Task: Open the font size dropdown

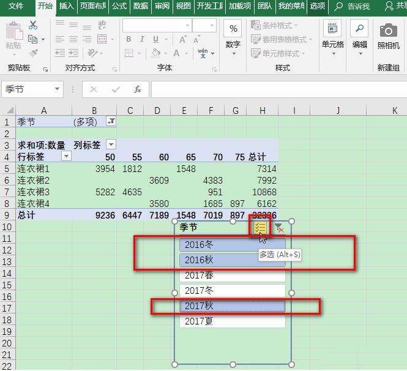Action: click(x=212, y=26)
